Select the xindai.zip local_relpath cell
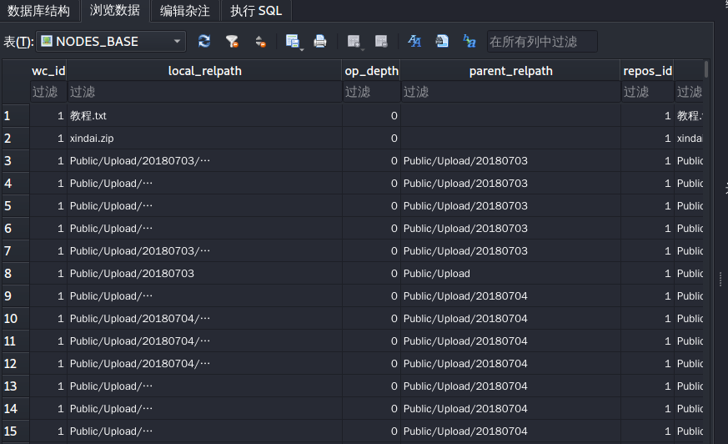Image resolution: width=728 pixels, height=444 pixels. [205, 138]
